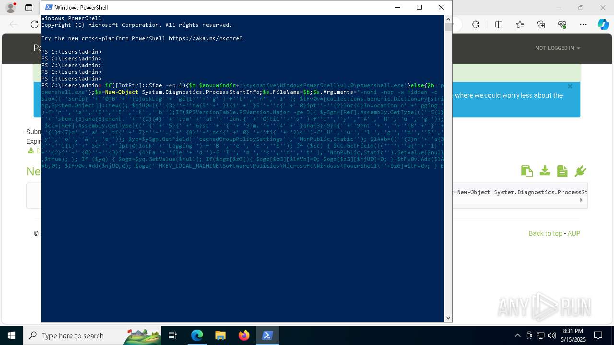Open Edge Favorites star list icon
Image resolution: width=614 pixels, height=345 pixels.
click(x=520, y=24)
